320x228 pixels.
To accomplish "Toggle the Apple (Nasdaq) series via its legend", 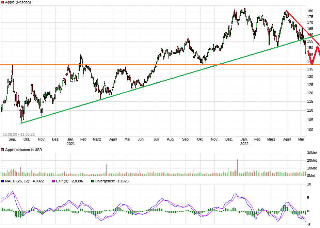I will coord(3,2).
